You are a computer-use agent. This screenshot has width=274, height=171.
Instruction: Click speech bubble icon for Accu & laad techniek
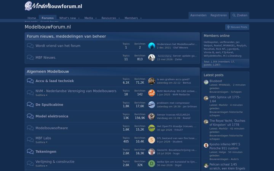[30, 81]
